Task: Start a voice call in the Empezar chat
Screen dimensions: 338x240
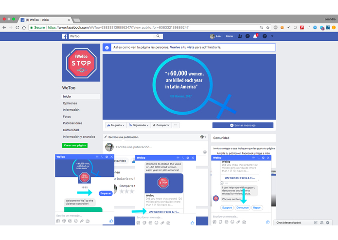Action: point(102,157)
